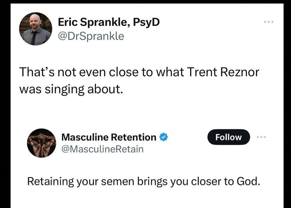Click Masculine Retention's profile picture
The width and height of the screenshot is (291, 208).
click(x=41, y=143)
